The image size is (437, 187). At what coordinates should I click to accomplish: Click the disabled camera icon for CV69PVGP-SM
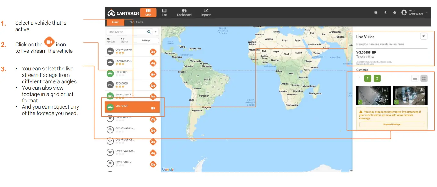tap(153, 153)
